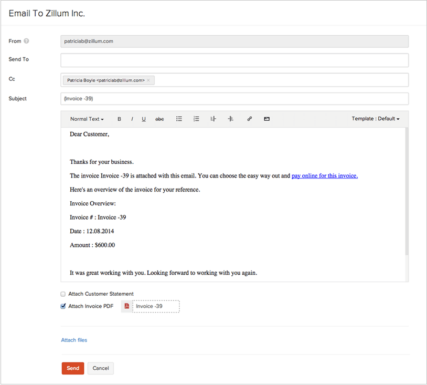Click into the Send To field
The height and width of the screenshot is (385, 427).
[234, 60]
